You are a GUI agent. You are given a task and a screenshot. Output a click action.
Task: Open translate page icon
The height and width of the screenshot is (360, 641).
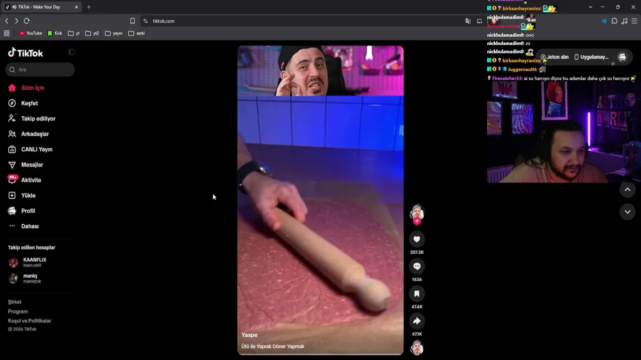[468, 21]
